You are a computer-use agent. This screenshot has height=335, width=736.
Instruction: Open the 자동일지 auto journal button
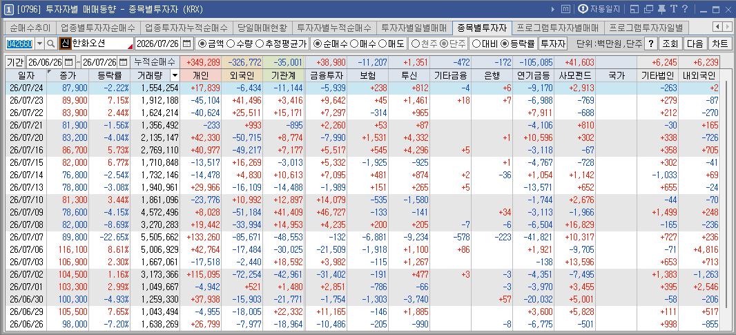click(x=599, y=9)
